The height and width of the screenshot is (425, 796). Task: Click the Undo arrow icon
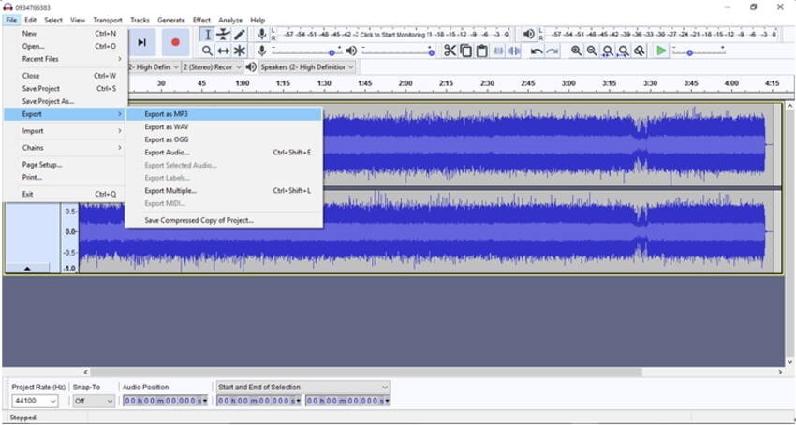coord(536,51)
